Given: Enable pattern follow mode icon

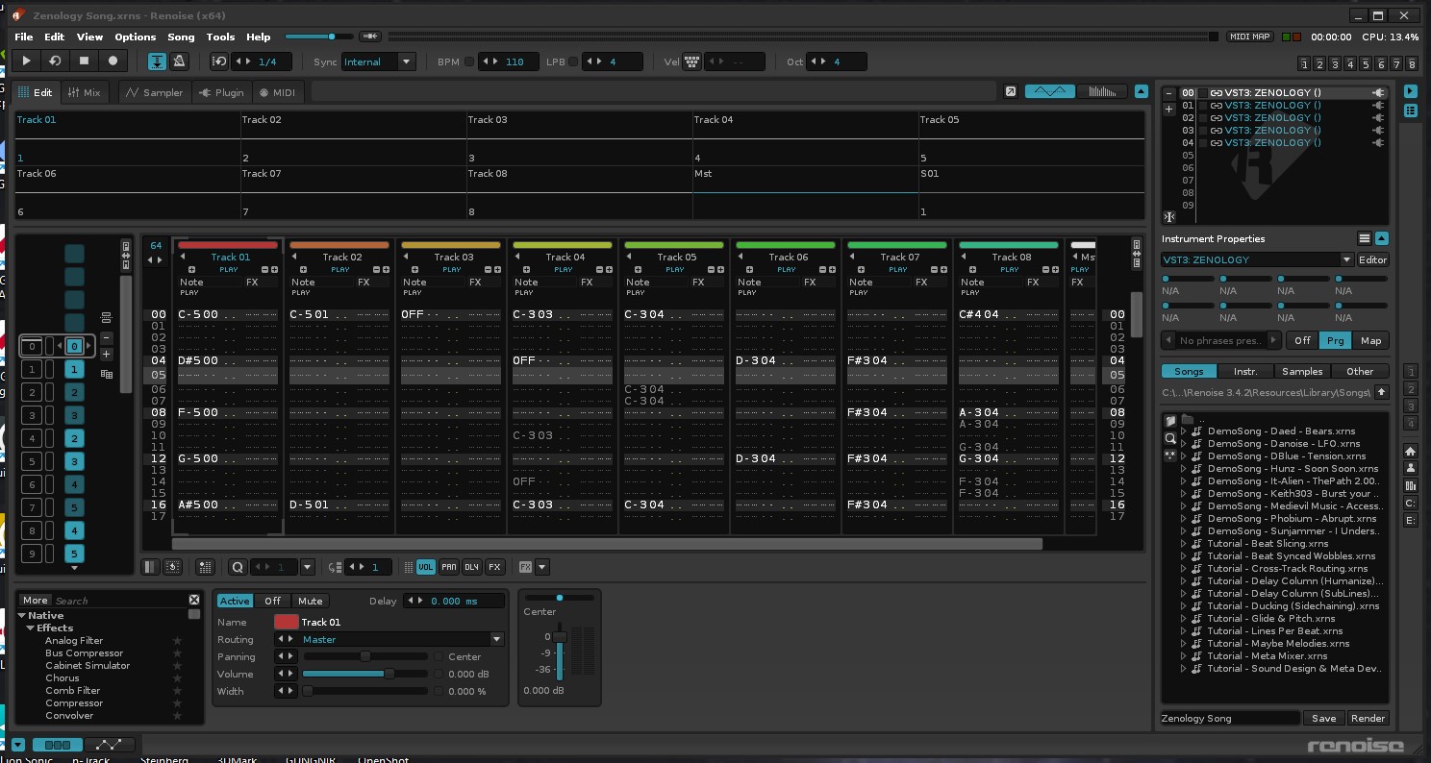Looking at the screenshot, I should point(157,62).
